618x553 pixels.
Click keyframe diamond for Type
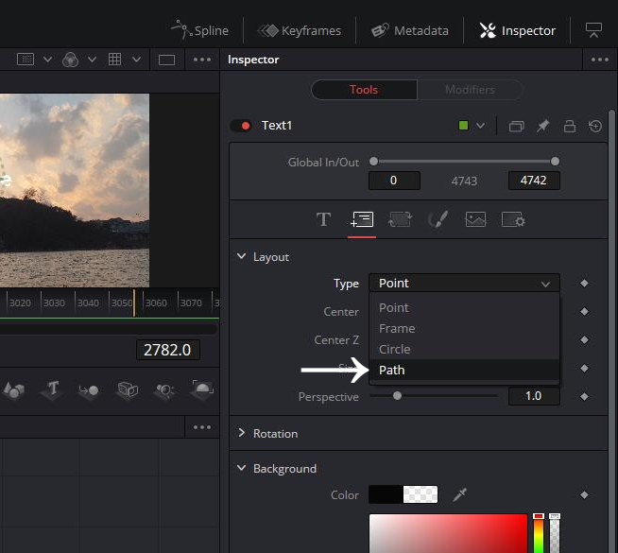click(584, 283)
